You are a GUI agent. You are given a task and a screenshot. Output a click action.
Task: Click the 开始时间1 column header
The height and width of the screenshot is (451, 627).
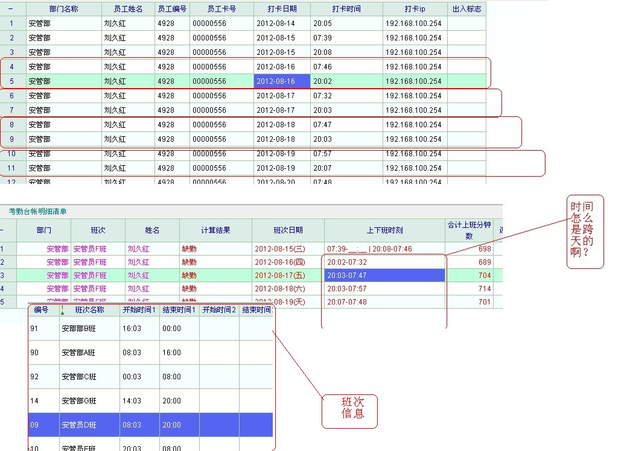pyautogui.click(x=139, y=311)
